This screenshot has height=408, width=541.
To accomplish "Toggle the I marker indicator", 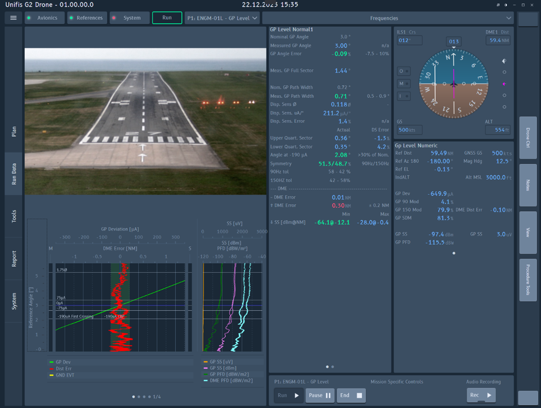I will point(403,96).
